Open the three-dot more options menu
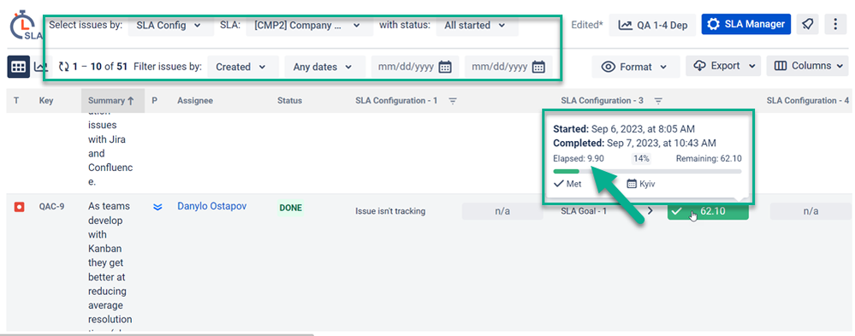855x336 pixels. coord(835,25)
